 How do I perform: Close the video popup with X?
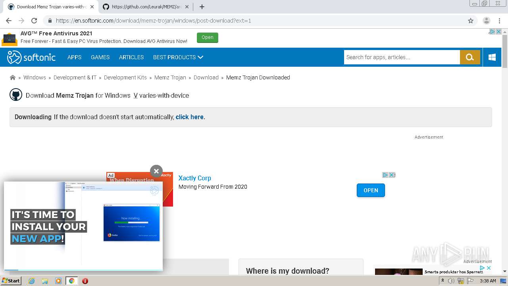point(156,171)
